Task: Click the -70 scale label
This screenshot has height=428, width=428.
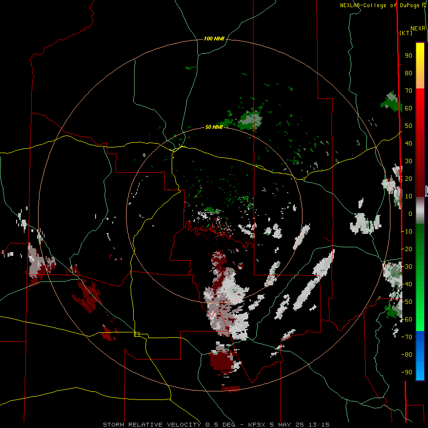Action: pyautogui.click(x=407, y=337)
